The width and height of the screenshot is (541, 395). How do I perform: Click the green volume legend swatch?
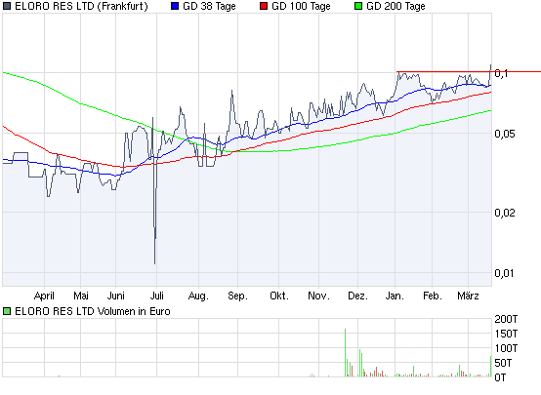tap(7, 311)
